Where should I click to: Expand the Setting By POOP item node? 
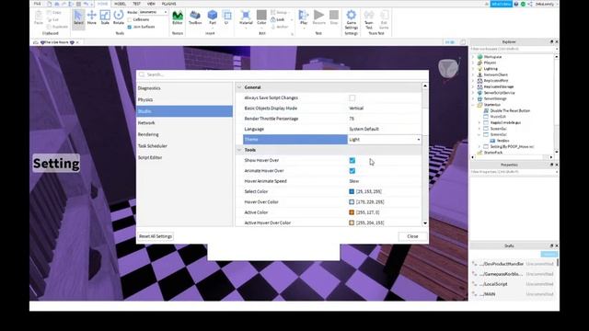coord(479,147)
